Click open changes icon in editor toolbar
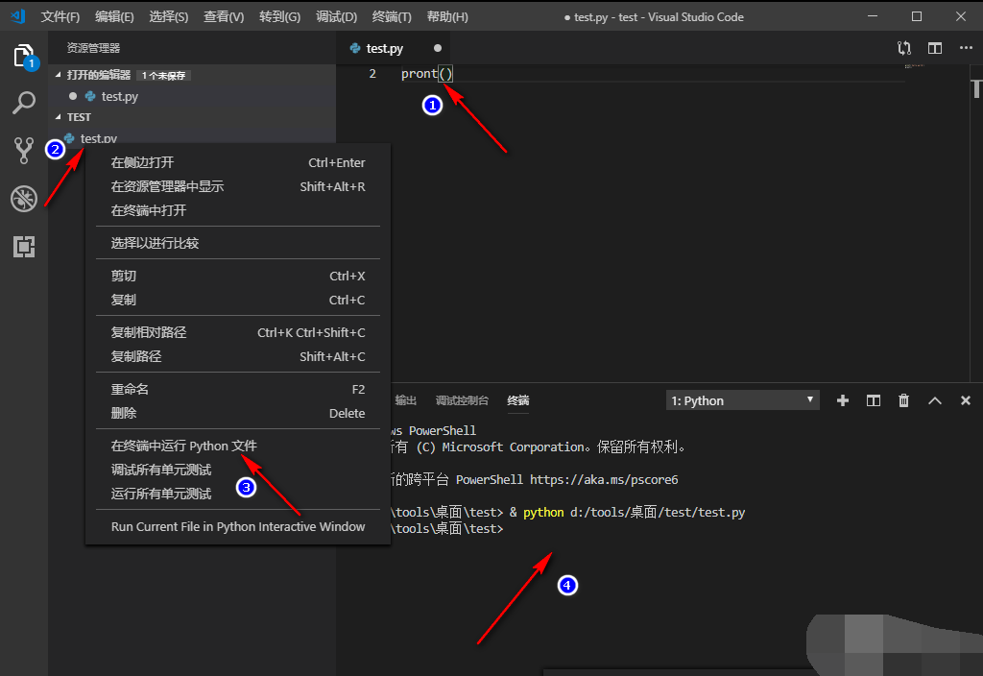983x676 pixels. click(x=904, y=48)
